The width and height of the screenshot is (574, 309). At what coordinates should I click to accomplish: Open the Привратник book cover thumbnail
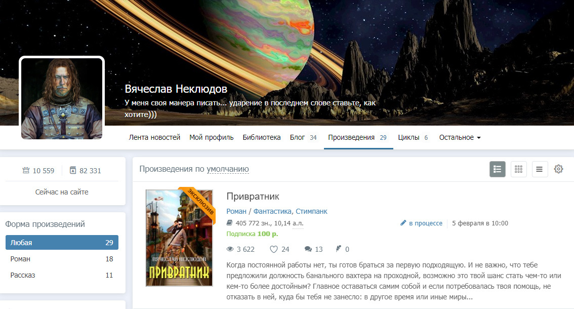[179, 238]
